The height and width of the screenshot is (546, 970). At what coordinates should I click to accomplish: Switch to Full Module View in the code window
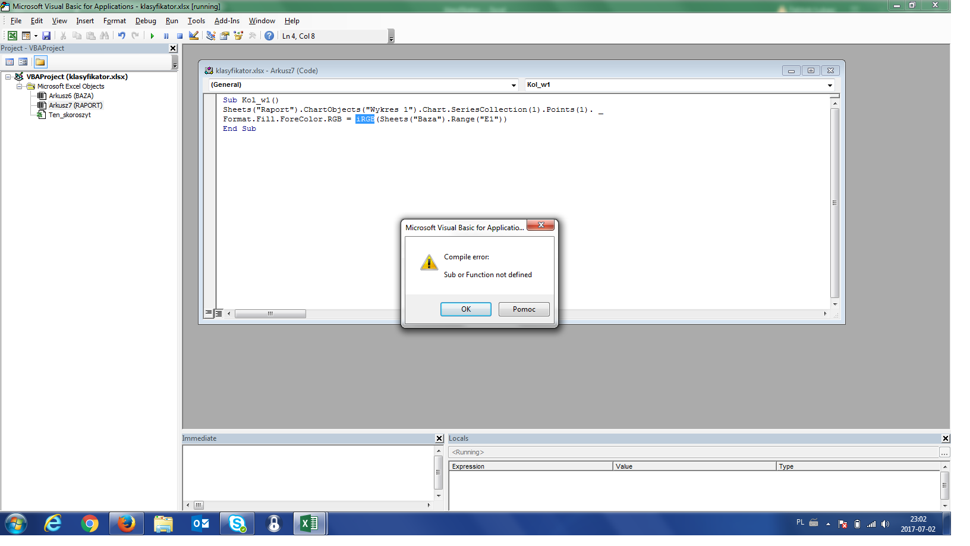click(x=219, y=313)
